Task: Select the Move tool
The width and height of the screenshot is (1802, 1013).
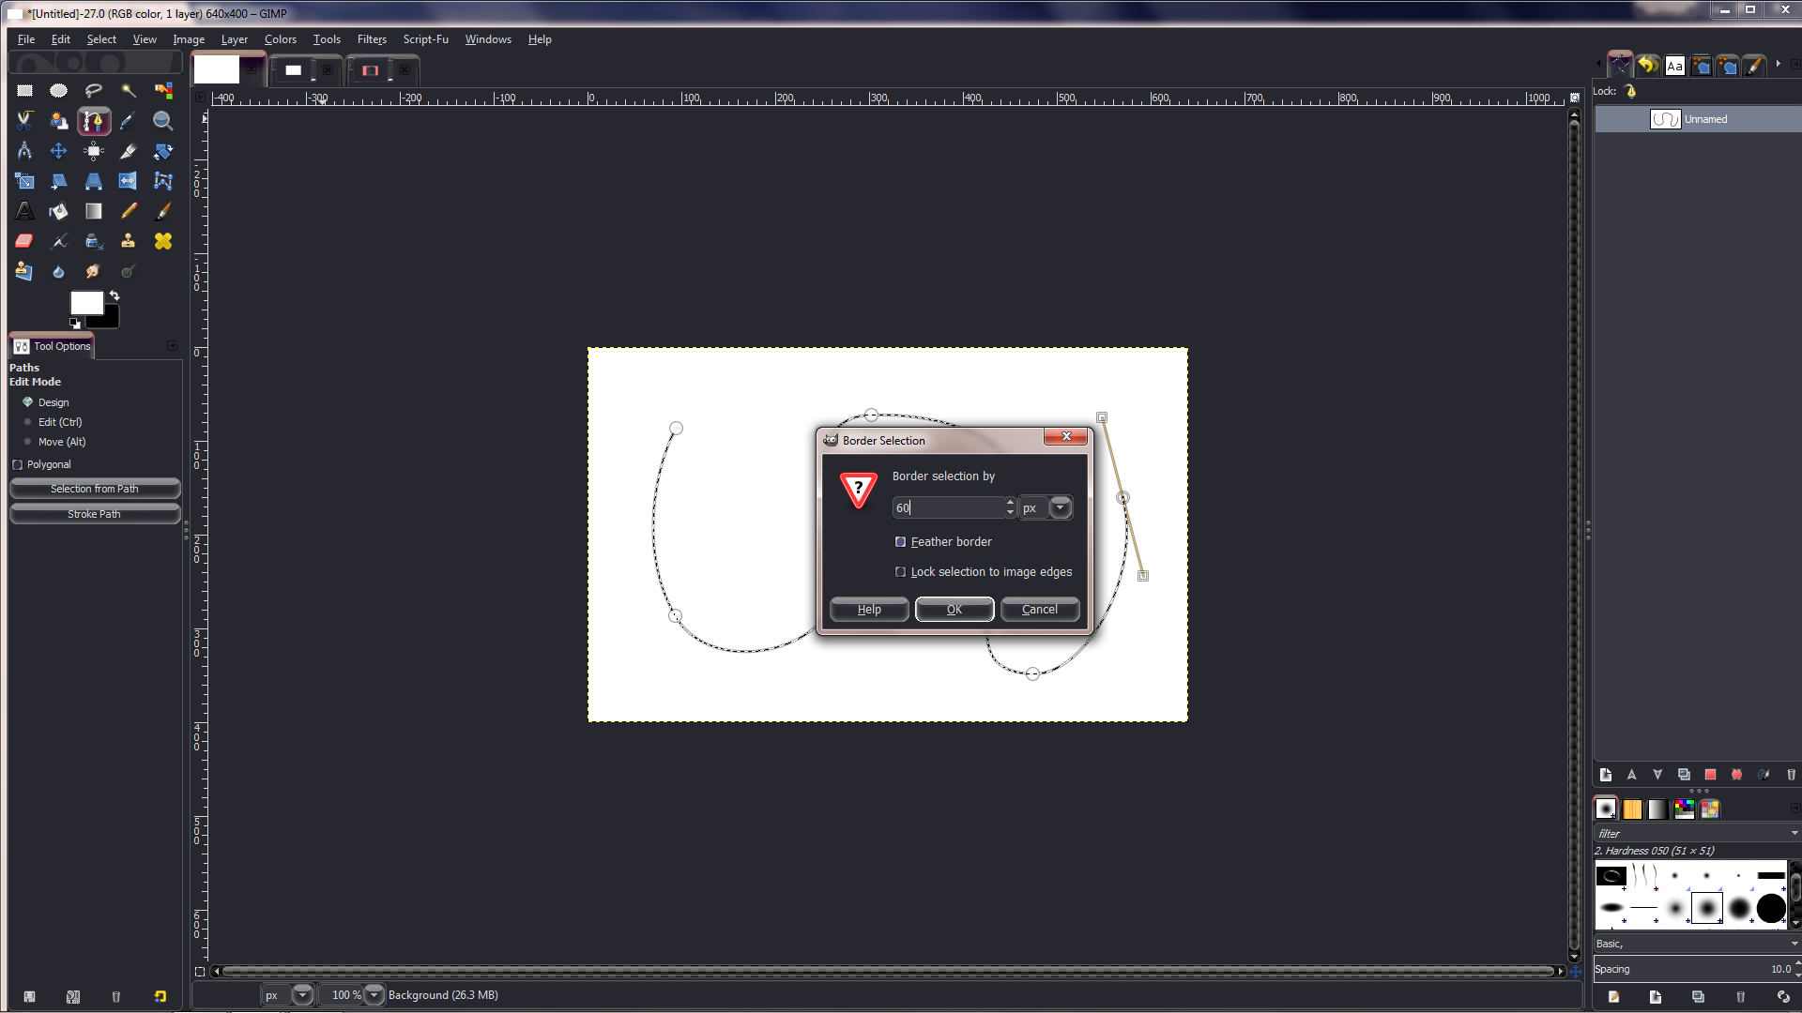Action: [x=59, y=151]
